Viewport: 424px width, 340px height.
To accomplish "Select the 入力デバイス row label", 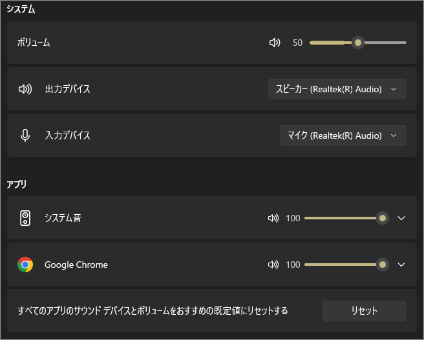I will point(67,135).
